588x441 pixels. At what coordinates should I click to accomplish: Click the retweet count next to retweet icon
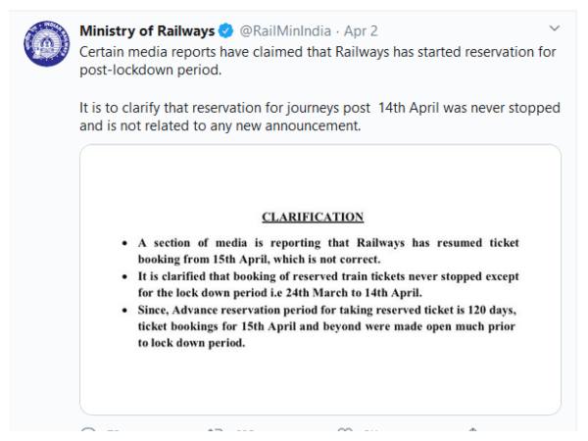tap(244, 433)
